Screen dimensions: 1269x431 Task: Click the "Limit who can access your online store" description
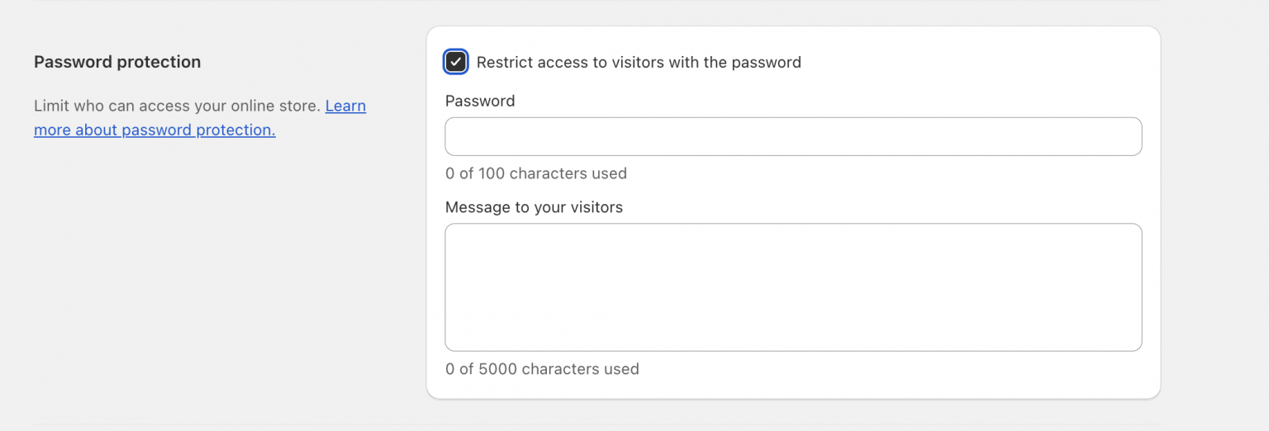point(177,107)
